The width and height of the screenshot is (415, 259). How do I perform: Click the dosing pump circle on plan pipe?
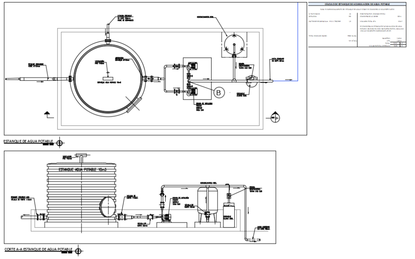click(x=251, y=80)
